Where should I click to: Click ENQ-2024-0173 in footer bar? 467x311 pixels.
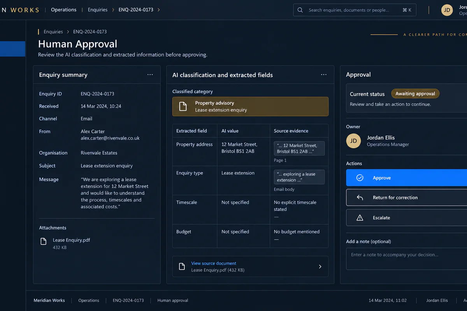click(128, 301)
